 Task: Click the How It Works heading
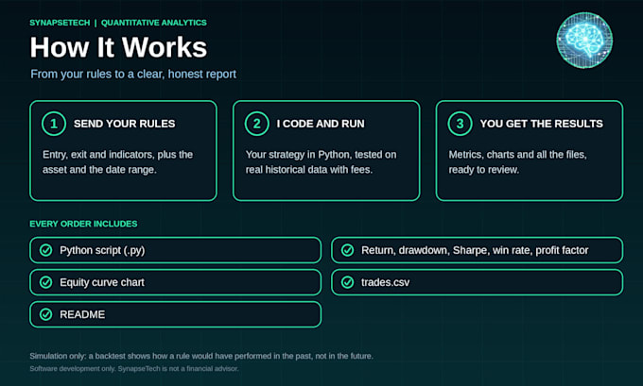click(118, 47)
